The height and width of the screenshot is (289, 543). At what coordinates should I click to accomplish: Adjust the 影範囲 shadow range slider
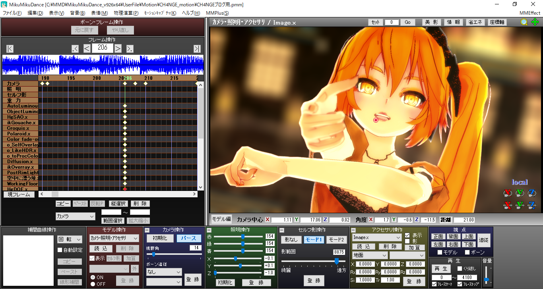[x=314, y=261]
